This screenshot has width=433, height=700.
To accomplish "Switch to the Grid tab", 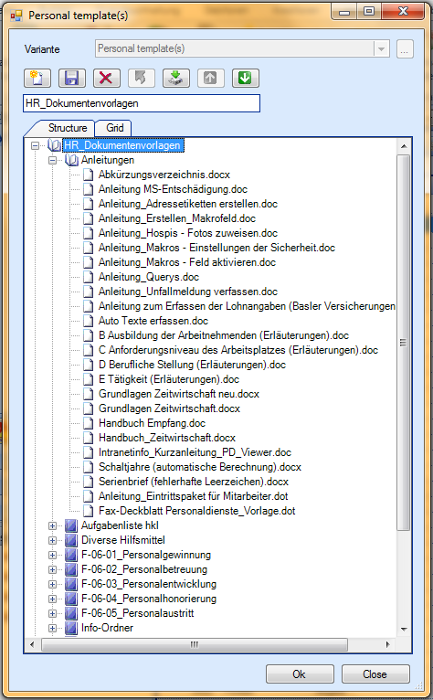I will click(115, 128).
